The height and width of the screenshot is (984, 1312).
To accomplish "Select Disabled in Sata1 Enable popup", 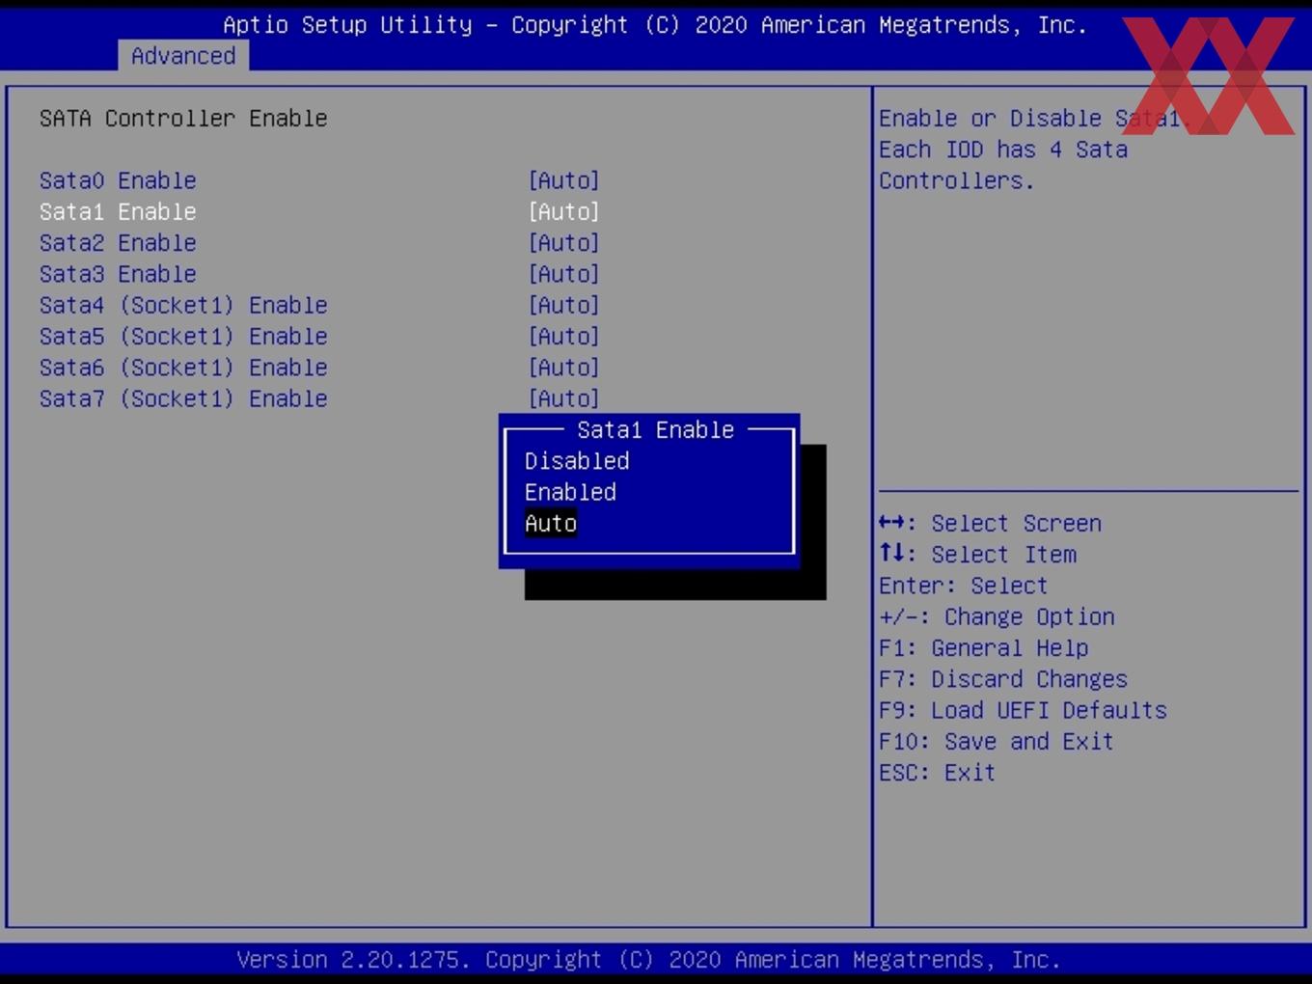I will point(577,461).
